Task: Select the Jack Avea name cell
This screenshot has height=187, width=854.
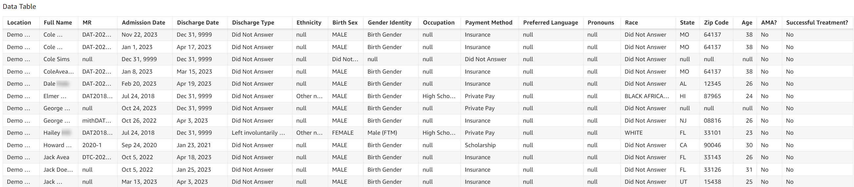Action: (56, 157)
